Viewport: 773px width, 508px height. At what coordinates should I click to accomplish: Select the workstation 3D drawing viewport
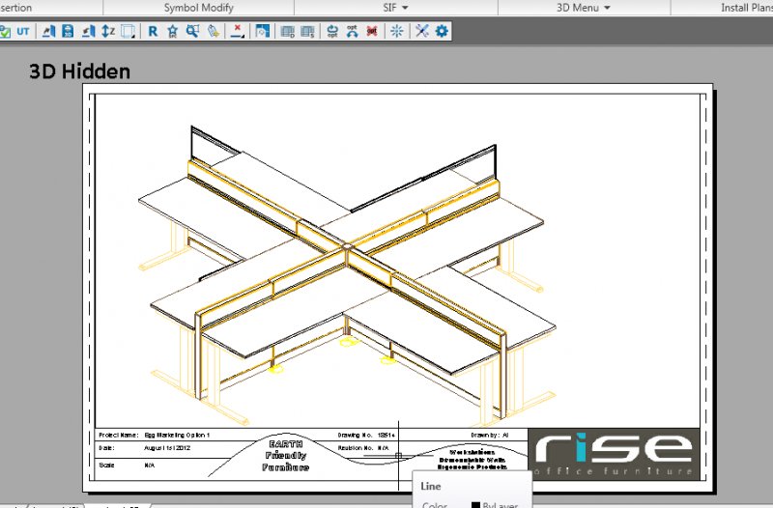[x=348, y=276]
